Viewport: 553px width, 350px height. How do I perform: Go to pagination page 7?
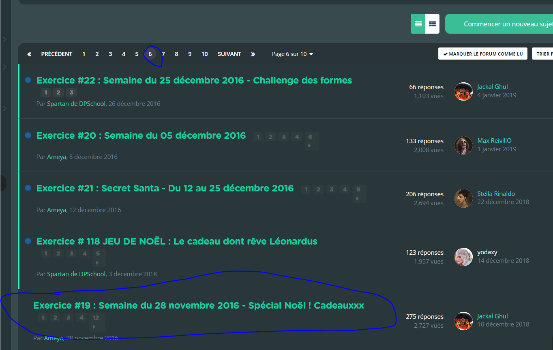(x=163, y=54)
